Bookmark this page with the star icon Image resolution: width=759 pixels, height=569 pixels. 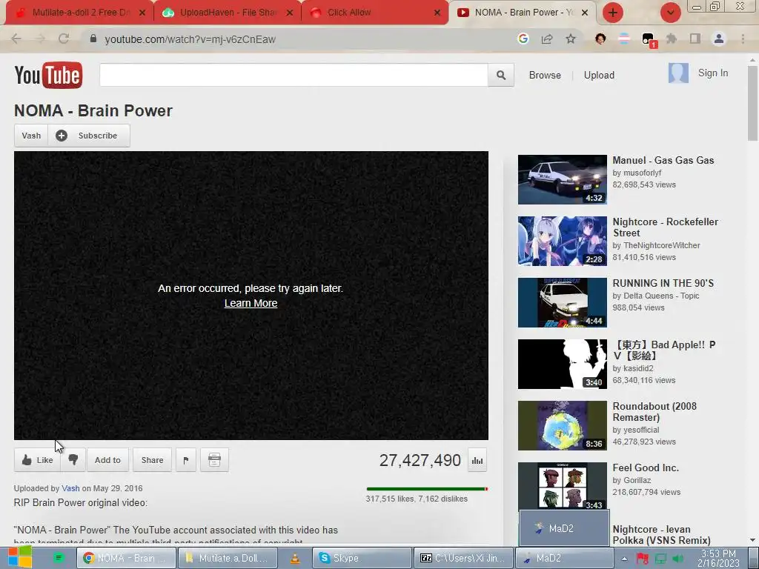coord(571,39)
